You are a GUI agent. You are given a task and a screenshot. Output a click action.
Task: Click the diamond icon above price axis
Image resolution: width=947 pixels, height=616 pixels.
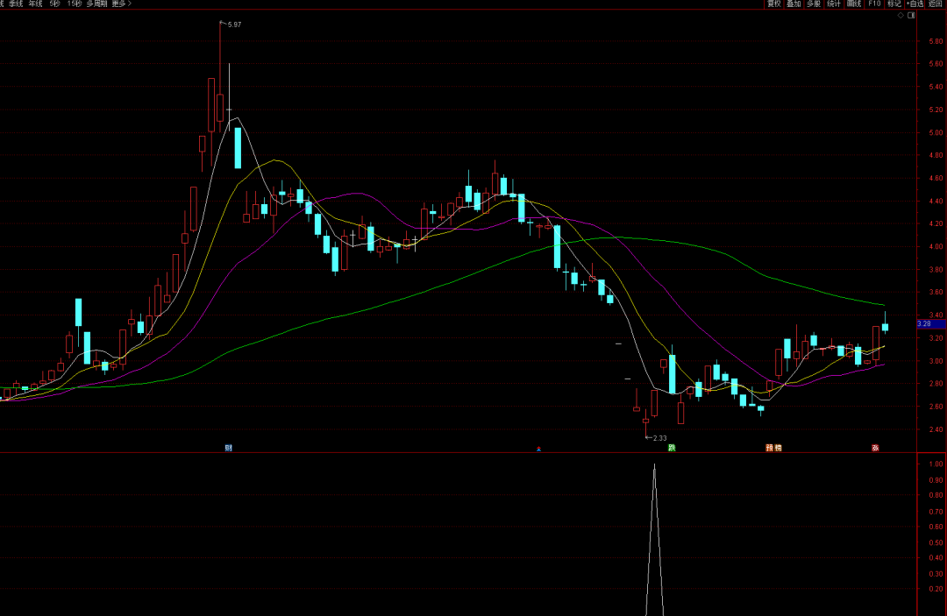901,16
